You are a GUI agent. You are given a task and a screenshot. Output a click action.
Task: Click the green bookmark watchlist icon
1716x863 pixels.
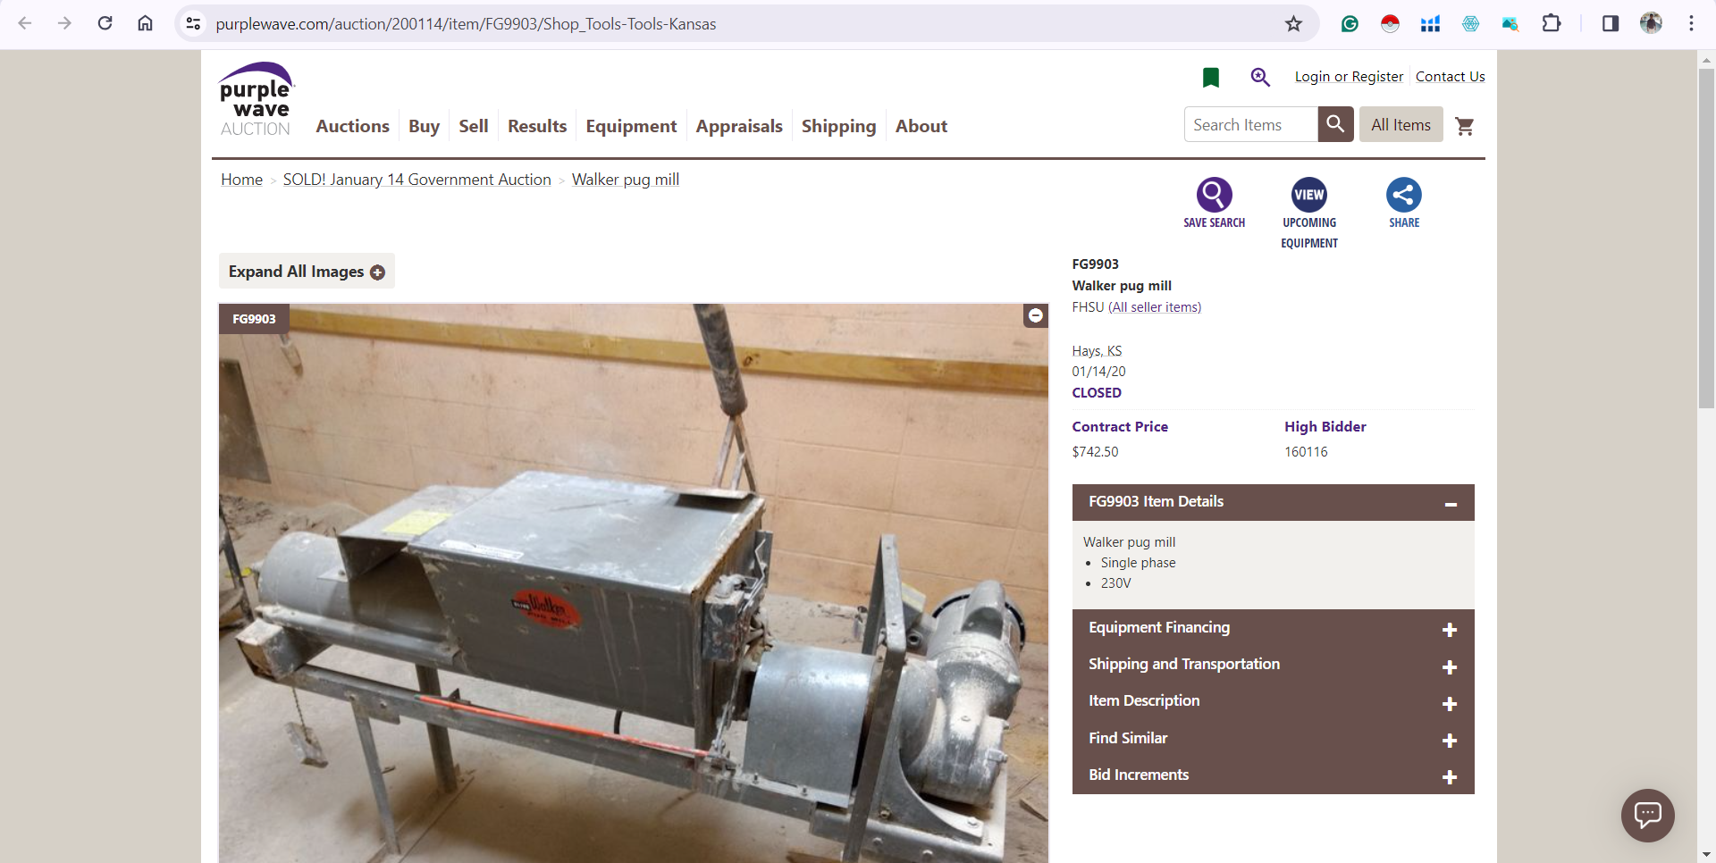[1211, 78]
